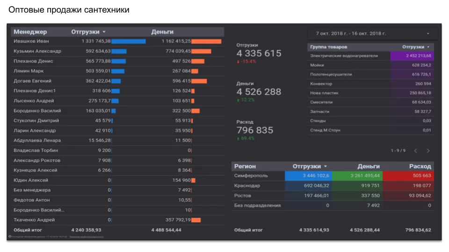
Task: Click the Менеджер column header
Action: point(30,32)
